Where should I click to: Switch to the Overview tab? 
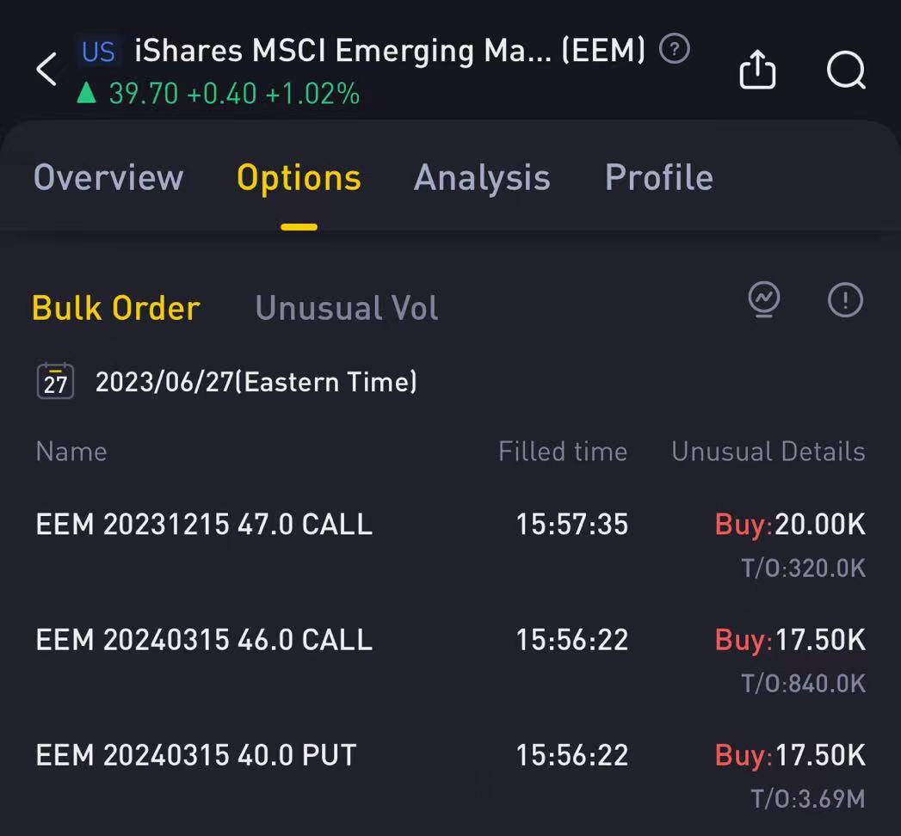(x=108, y=178)
